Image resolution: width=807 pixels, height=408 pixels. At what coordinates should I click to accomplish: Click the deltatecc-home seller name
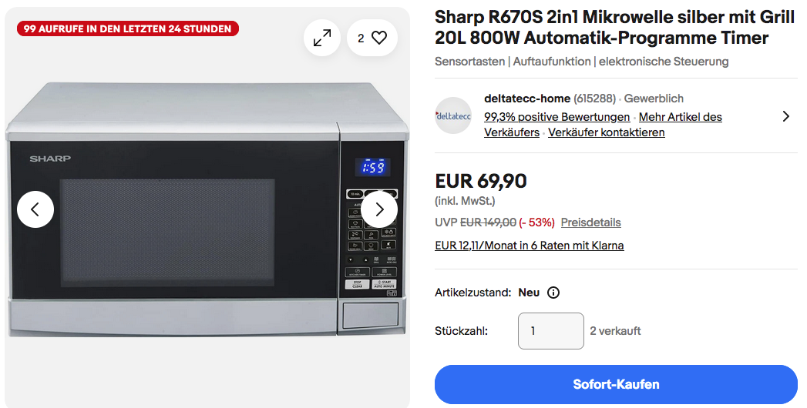tap(527, 99)
